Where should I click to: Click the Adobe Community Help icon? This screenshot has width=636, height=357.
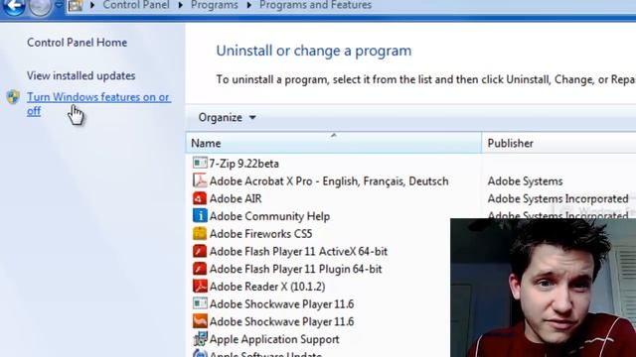pos(200,216)
